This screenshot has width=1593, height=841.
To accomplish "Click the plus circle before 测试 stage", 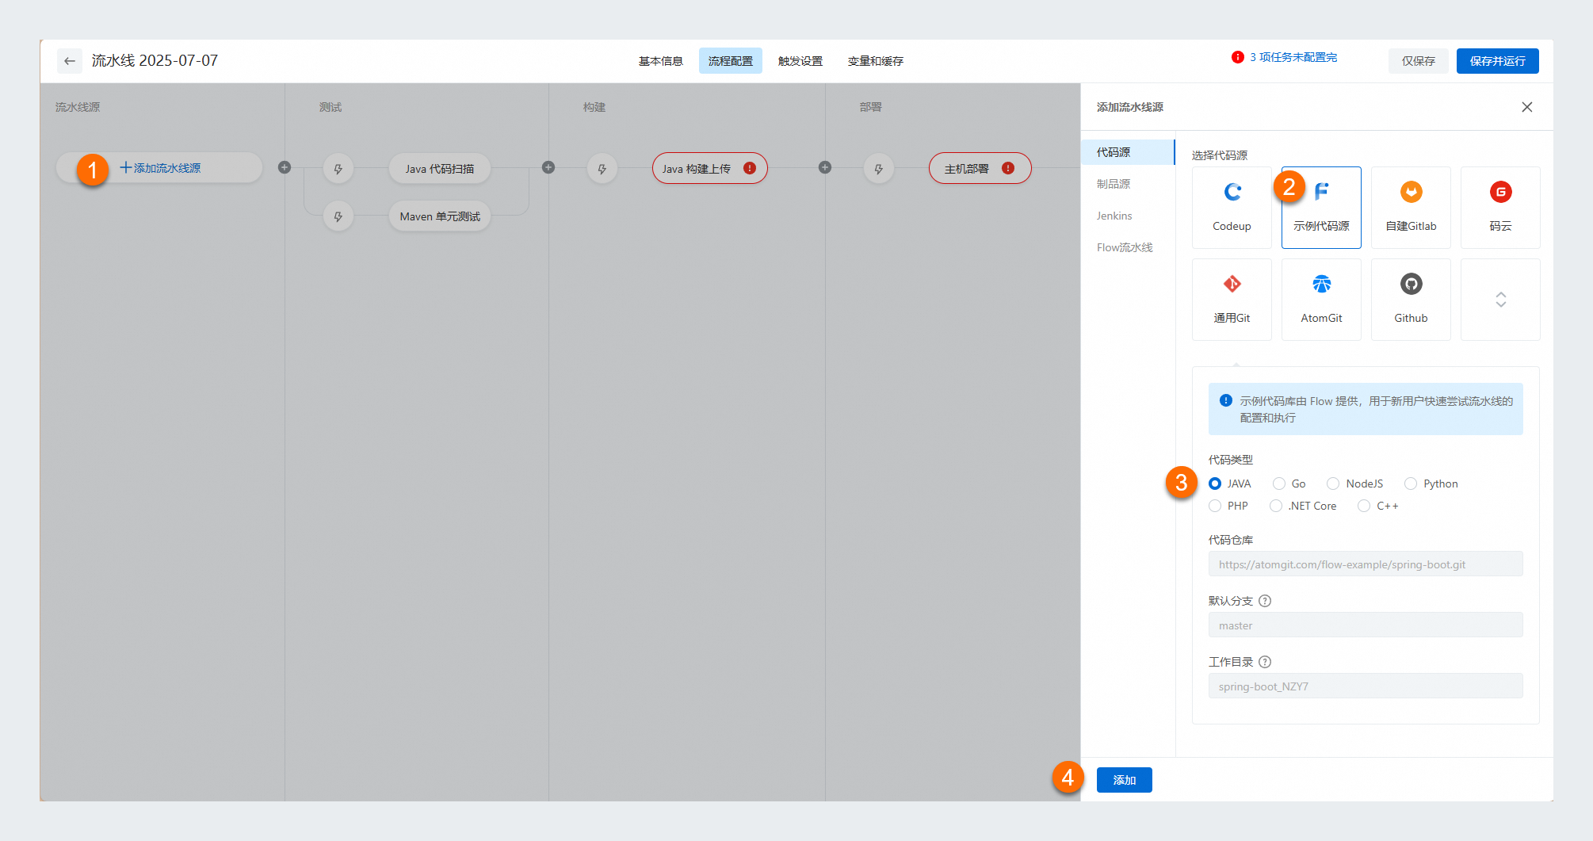I will [285, 167].
